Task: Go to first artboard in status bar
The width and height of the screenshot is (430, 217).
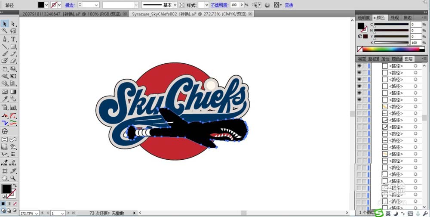Action: point(42,213)
